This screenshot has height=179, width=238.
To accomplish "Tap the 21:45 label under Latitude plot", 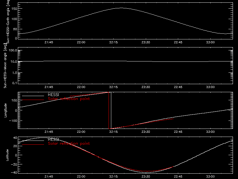I will point(49,177).
